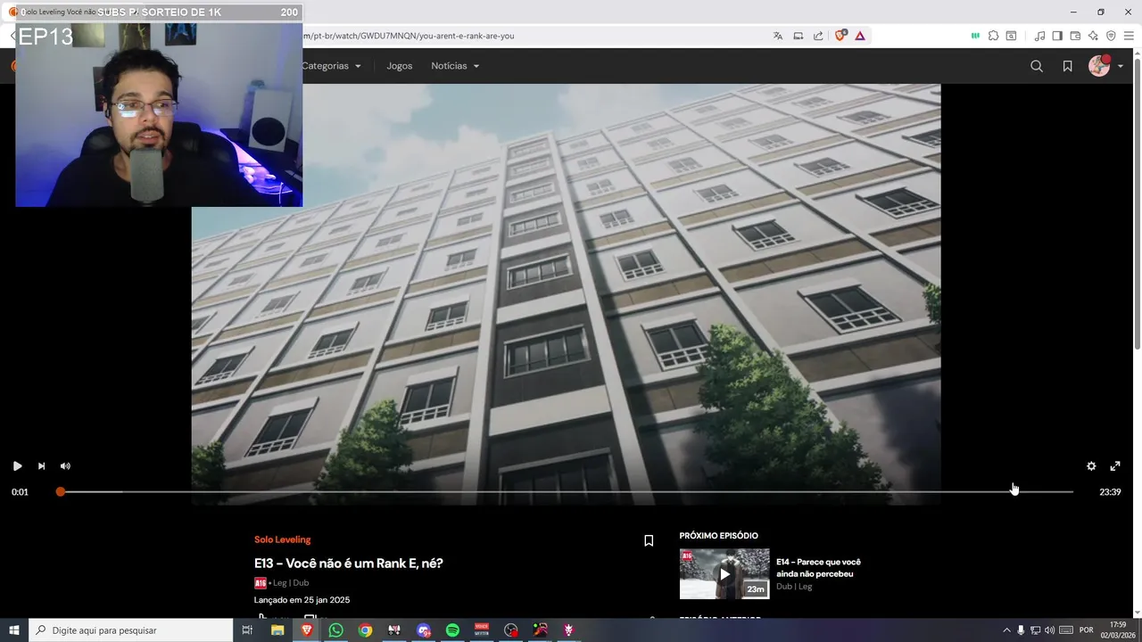This screenshot has width=1142, height=642.
Task: Open the profile avatar menu
Action: pos(1099,66)
